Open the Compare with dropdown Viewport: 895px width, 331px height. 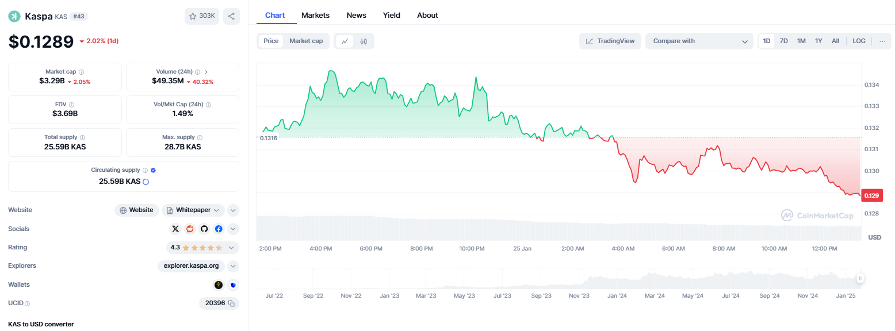[699, 41]
